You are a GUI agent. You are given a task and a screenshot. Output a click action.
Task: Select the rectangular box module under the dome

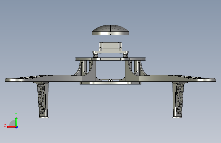[x=110, y=47]
